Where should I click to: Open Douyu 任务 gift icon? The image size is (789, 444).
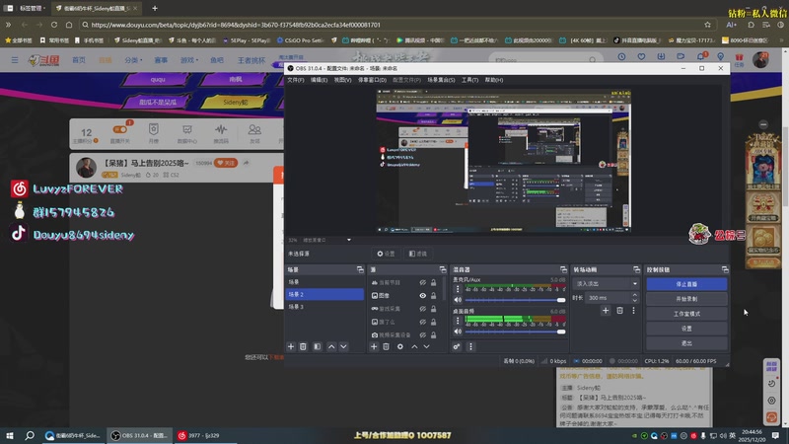pyautogui.click(x=739, y=60)
